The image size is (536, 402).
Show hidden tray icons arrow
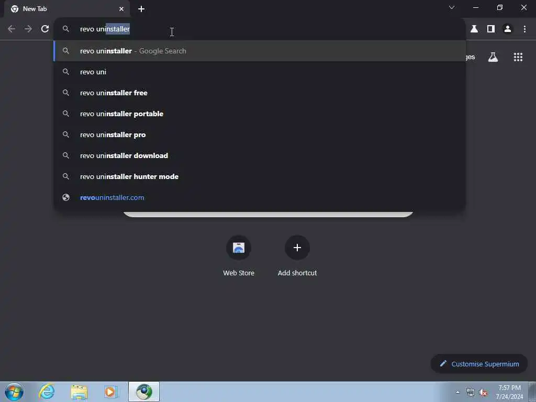pyautogui.click(x=457, y=392)
